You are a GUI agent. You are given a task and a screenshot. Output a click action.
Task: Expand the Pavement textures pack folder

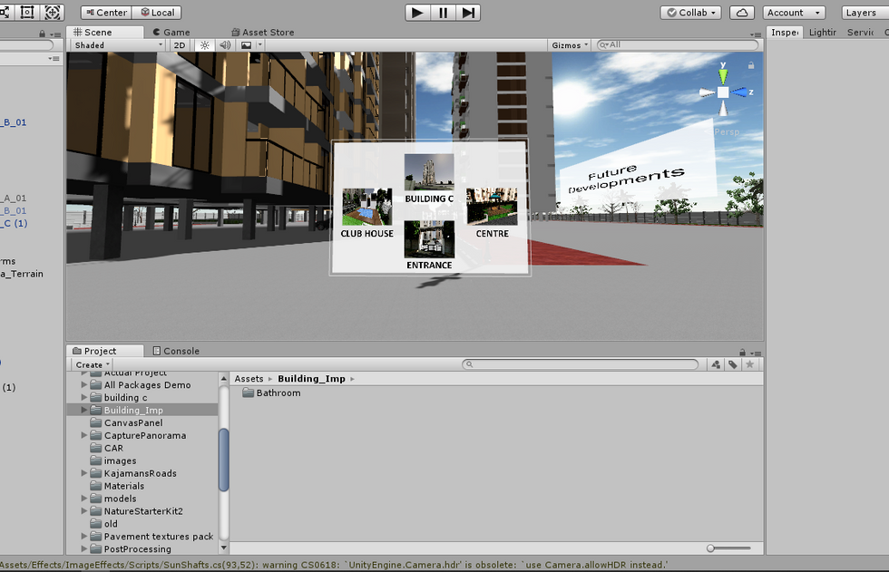click(84, 537)
